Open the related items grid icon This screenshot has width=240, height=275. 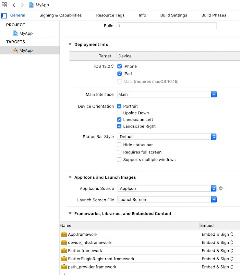[x=4, y=5]
